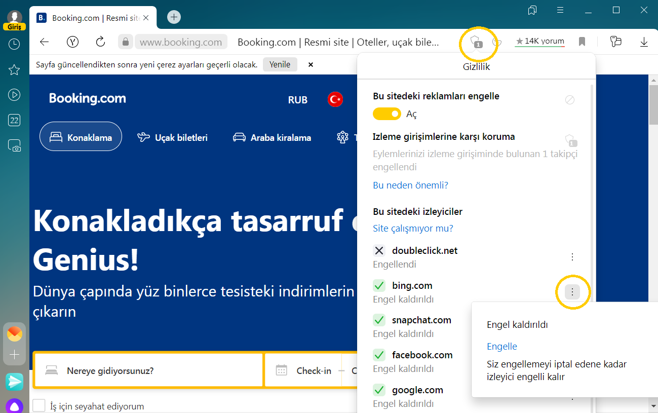658x413 pixels.
Task: Choose Engelle in the tracker menu
Action: tap(502, 347)
